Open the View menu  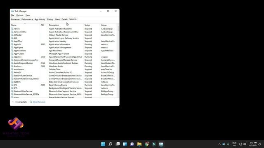[x=28, y=15]
